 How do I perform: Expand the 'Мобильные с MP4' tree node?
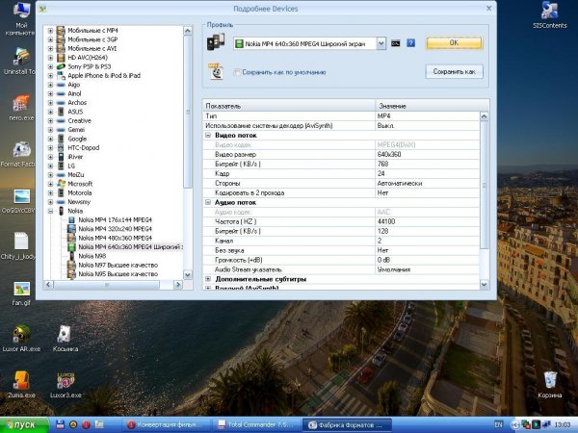point(50,31)
